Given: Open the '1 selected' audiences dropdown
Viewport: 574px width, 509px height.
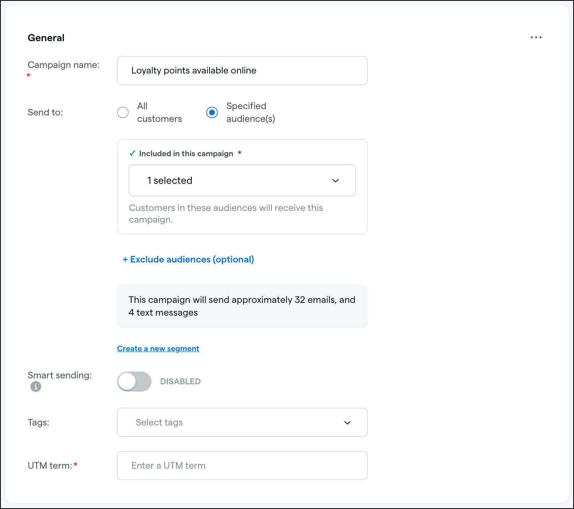Looking at the screenshot, I should [x=242, y=180].
